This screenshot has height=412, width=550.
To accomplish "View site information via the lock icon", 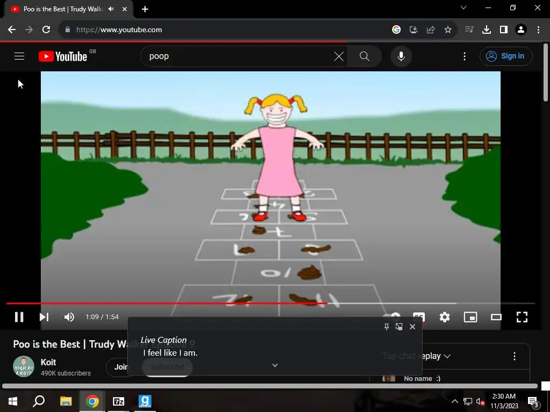I will pos(67,30).
